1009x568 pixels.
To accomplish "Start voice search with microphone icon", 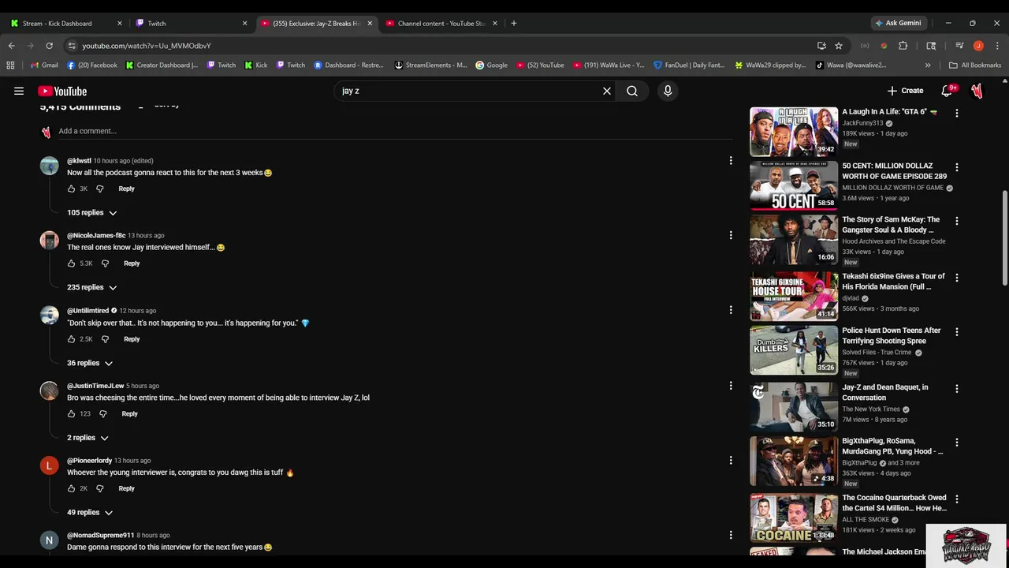I will pos(668,91).
